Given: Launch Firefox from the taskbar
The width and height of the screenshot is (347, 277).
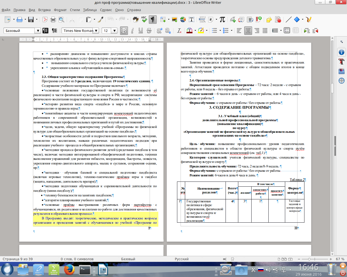Looking at the screenshot, I should point(69,270).
